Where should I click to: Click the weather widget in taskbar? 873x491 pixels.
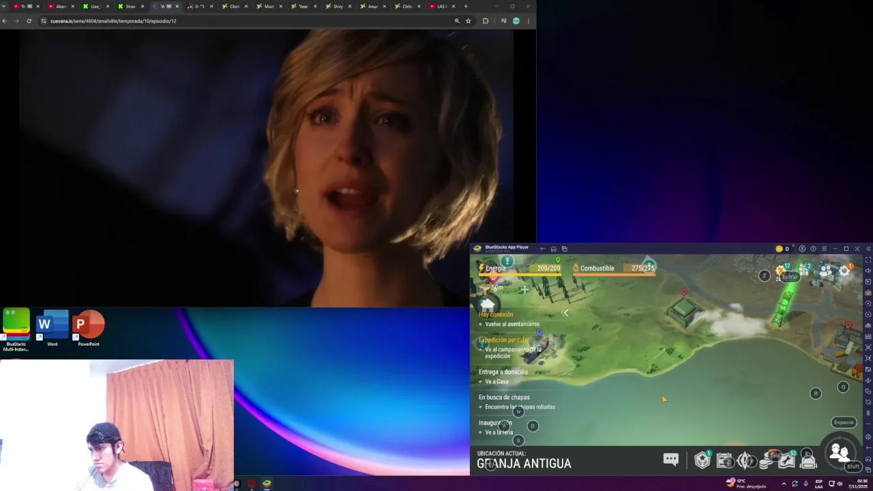[747, 483]
